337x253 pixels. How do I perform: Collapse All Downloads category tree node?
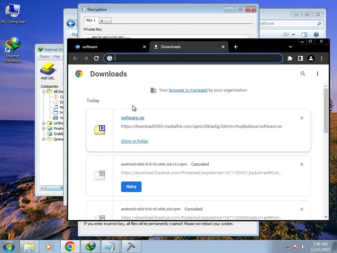pos(44,92)
